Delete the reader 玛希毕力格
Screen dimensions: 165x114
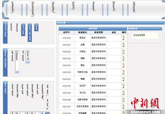coord(123,74)
